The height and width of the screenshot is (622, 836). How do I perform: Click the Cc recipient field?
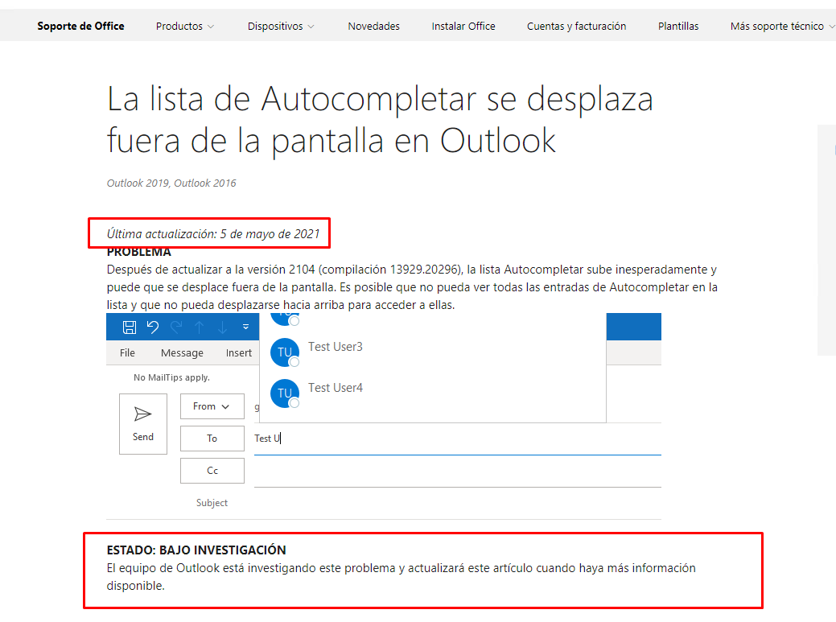458,472
